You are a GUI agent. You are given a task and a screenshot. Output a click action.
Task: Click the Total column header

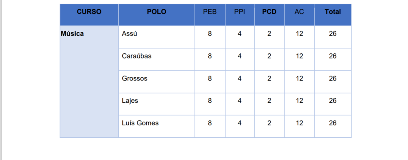pyautogui.click(x=333, y=15)
